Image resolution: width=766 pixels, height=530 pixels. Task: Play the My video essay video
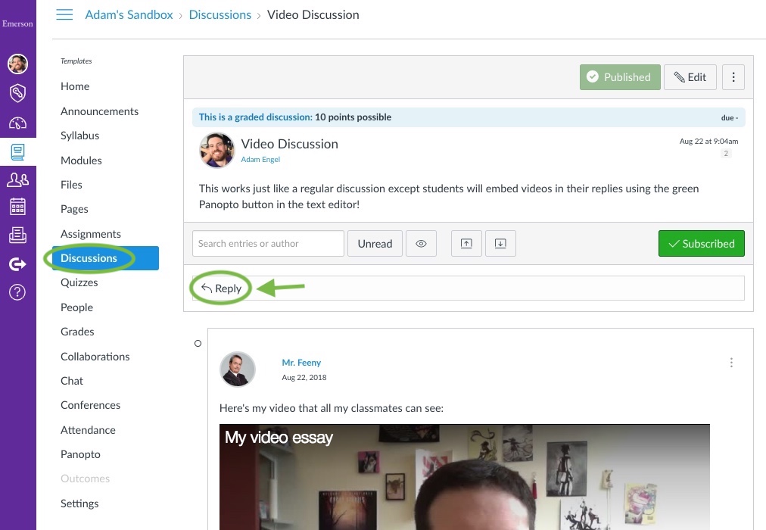pyautogui.click(x=465, y=477)
